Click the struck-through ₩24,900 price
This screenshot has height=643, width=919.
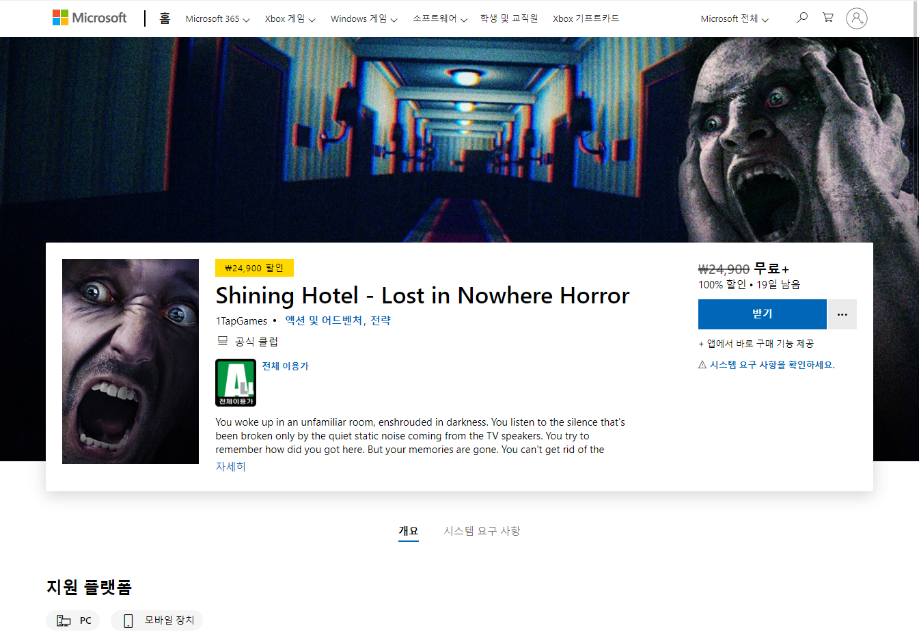point(724,269)
